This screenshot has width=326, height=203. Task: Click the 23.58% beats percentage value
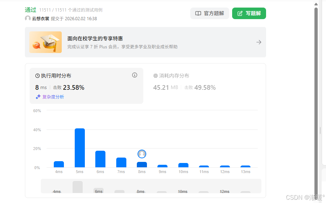point(74,87)
